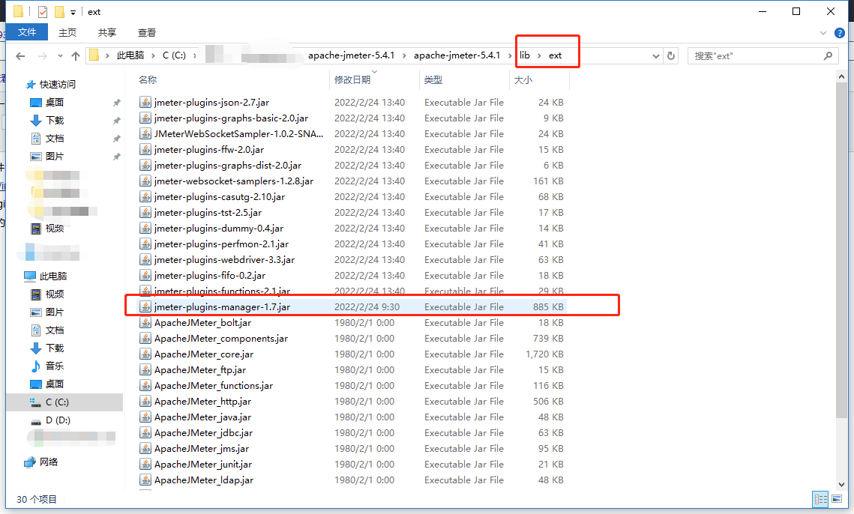Switch to details view icon in status bar

tap(821, 499)
